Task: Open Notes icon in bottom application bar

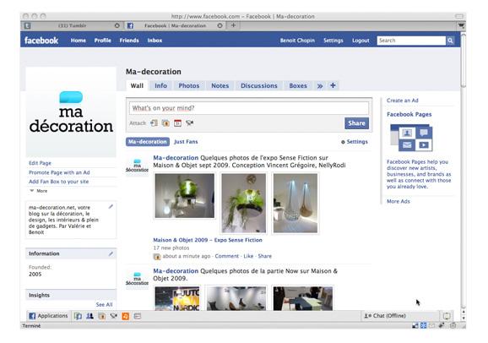Action: 138,316
